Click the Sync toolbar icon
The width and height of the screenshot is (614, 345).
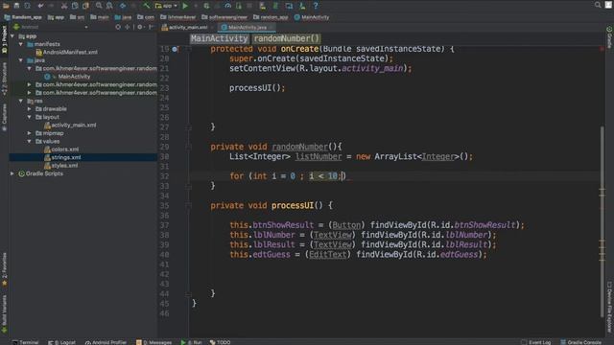27,6
